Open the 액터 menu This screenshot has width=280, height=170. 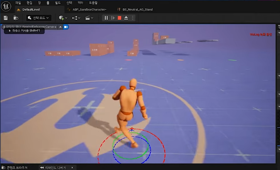[80, 3]
